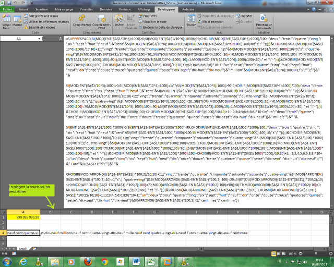The image size is (334, 267).
Task: Open the Macros dialog
Action: (x=17, y=21)
